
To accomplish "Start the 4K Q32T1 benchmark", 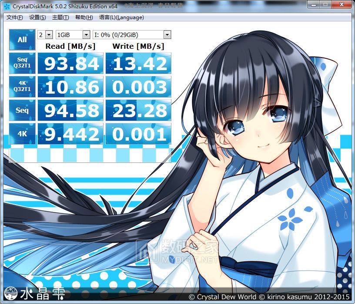I will coord(22,87).
